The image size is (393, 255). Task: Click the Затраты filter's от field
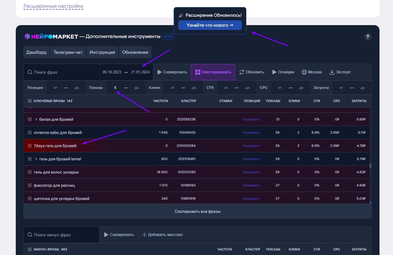[341, 88]
